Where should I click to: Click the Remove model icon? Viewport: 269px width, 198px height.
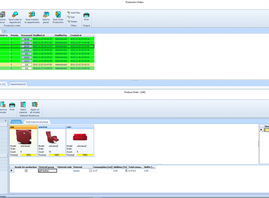pyautogui.click(x=3, y=105)
